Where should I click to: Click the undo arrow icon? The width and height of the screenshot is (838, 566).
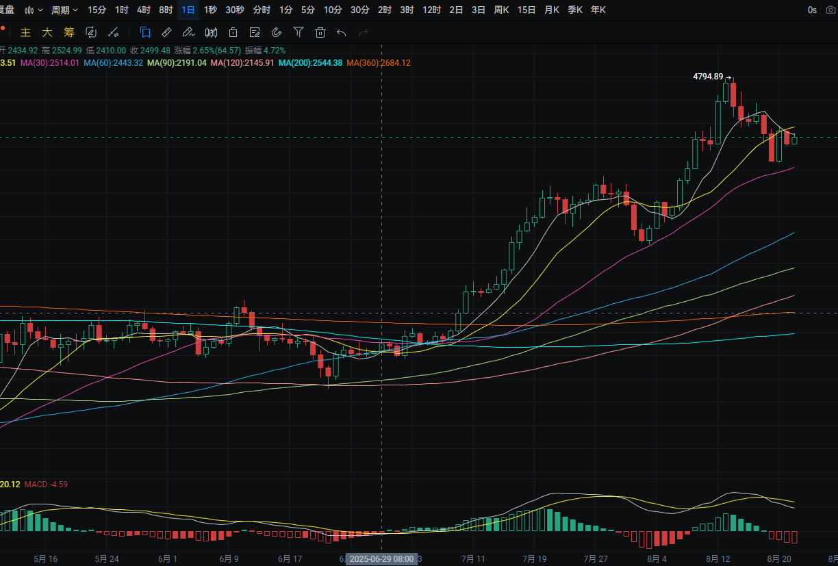tap(342, 32)
